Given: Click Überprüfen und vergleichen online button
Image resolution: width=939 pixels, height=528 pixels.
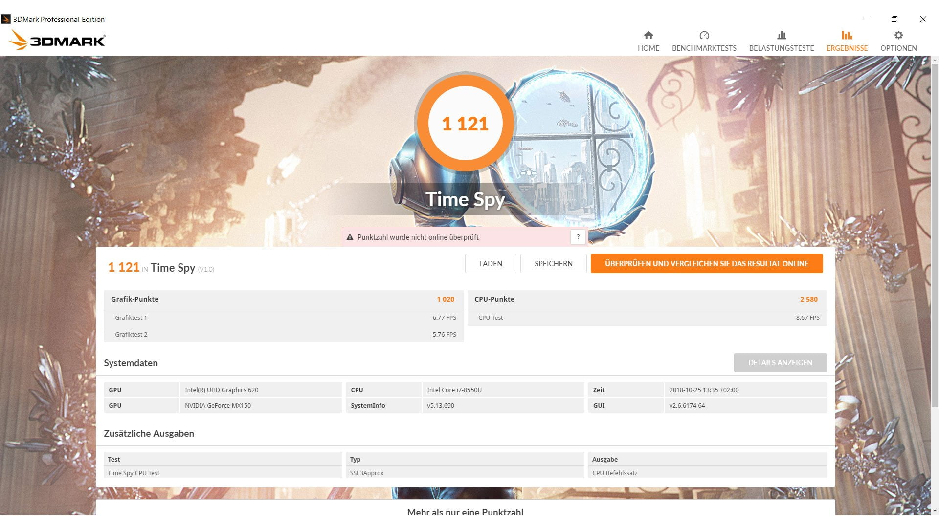Looking at the screenshot, I should (x=706, y=263).
